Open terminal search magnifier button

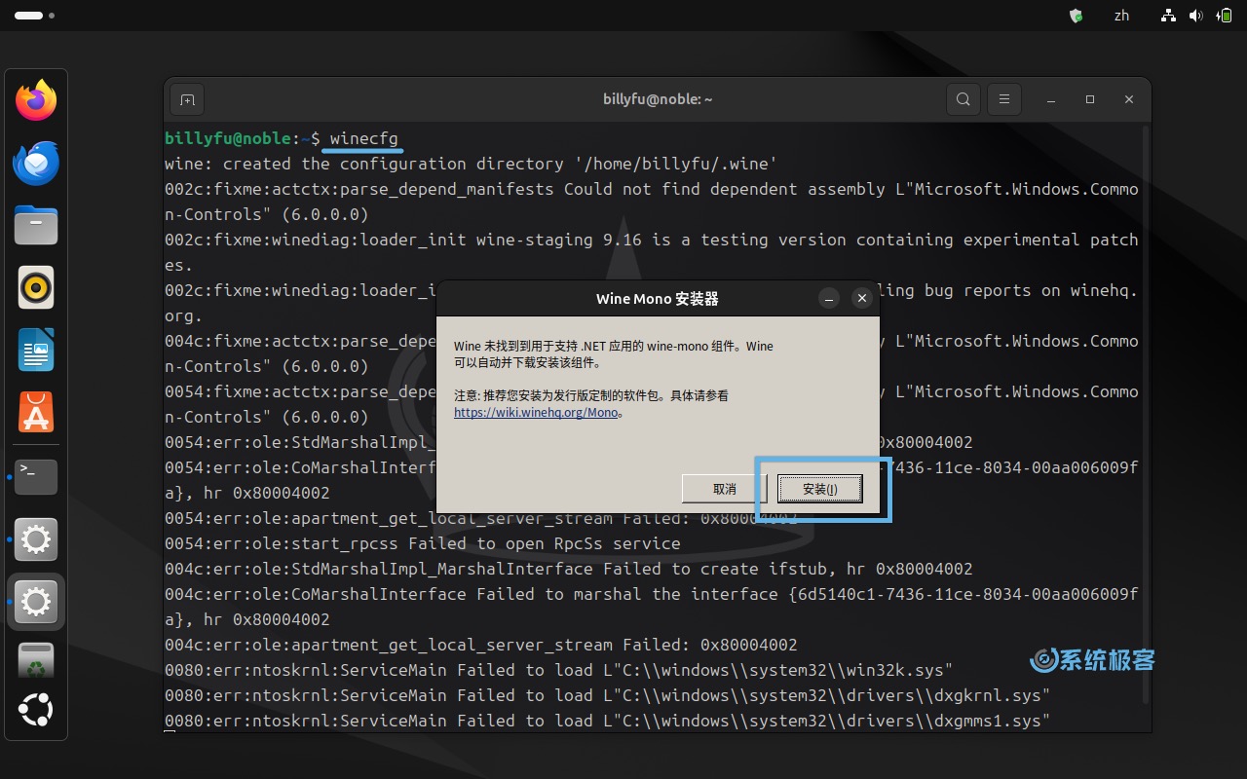963,99
